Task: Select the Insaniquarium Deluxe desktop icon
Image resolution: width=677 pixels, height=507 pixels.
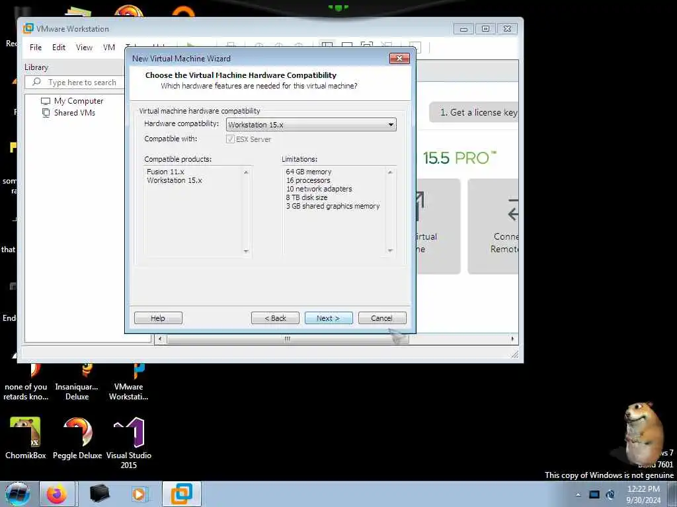Action: [x=77, y=383]
